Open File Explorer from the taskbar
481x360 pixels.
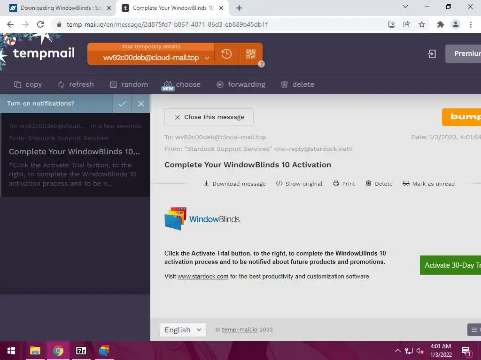[x=35, y=351]
